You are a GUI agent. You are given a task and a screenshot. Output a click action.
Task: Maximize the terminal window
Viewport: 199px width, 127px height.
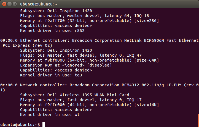coord(15,4)
